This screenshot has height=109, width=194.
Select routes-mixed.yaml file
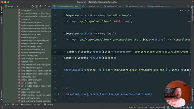point(29,56)
